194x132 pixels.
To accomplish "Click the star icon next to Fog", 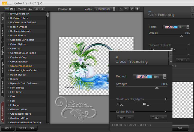I will pos(8,101).
